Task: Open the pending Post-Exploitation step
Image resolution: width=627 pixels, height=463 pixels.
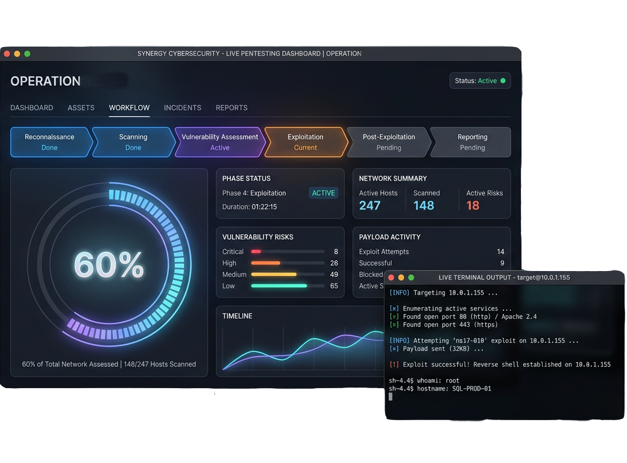Action: [x=389, y=142]
